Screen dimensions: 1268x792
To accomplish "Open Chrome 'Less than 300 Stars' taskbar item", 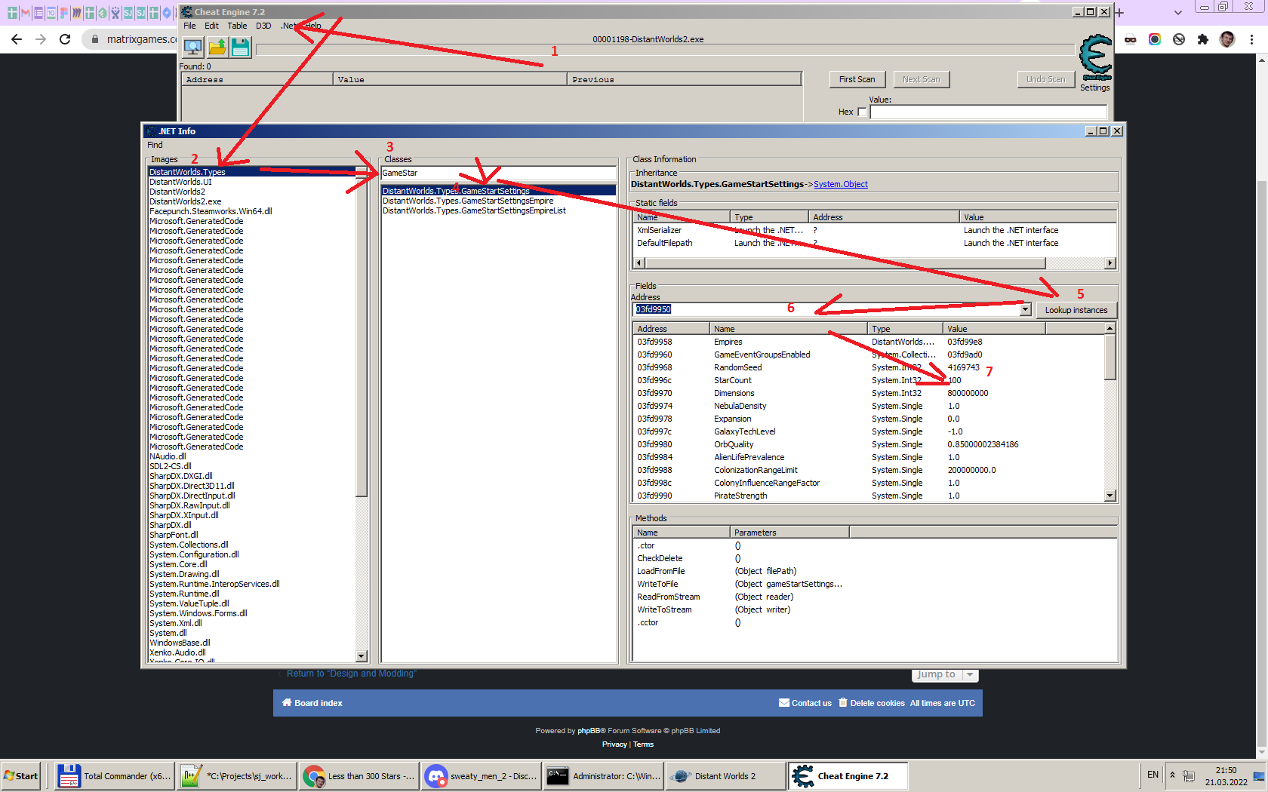I will click(x=359, y=775).
